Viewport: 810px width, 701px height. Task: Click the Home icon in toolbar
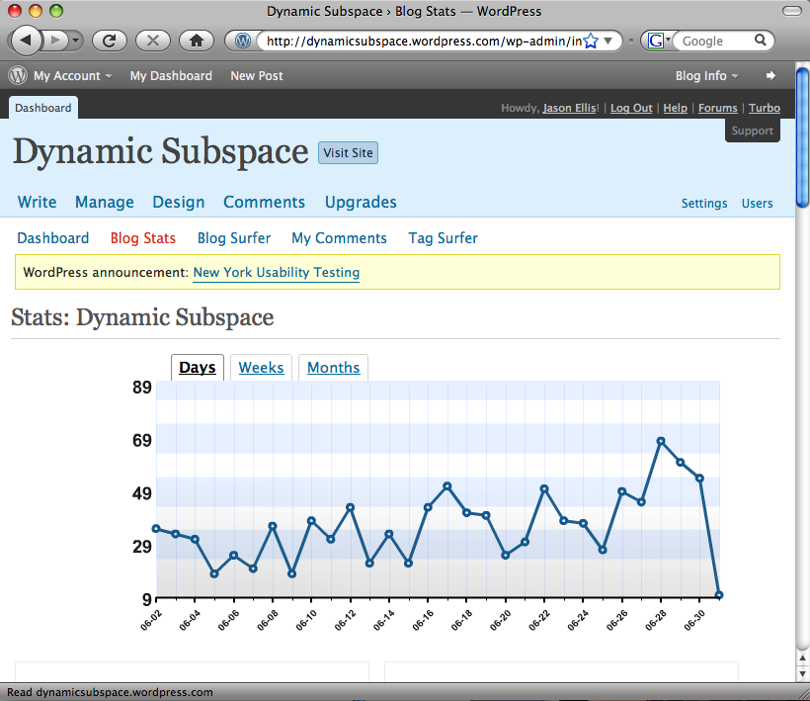197,41
